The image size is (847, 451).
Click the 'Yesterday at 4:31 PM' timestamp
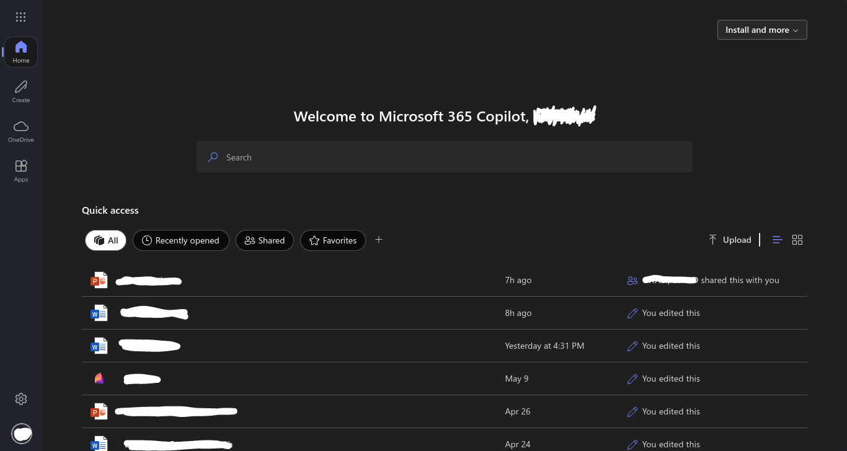pyautogui.click(x=544, y=346)
